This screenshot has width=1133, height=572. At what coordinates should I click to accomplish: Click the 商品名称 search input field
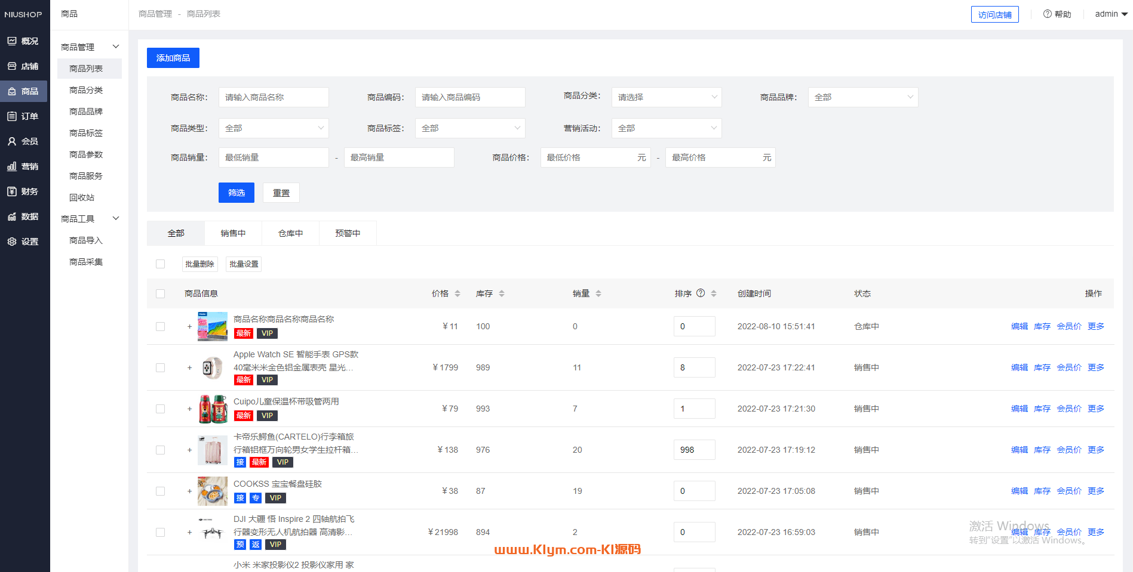point(274,97)
